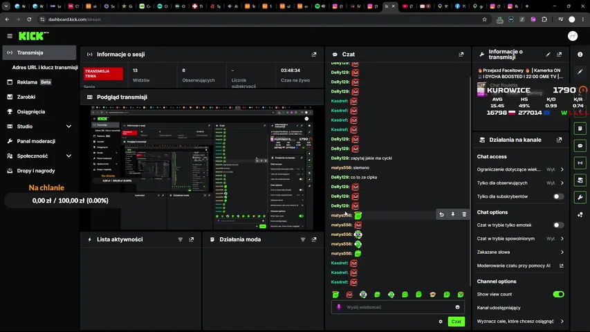Screen dimensions: 590x332
Task: Open browser tab search dropdown
Action: click(x=6, y=6)
